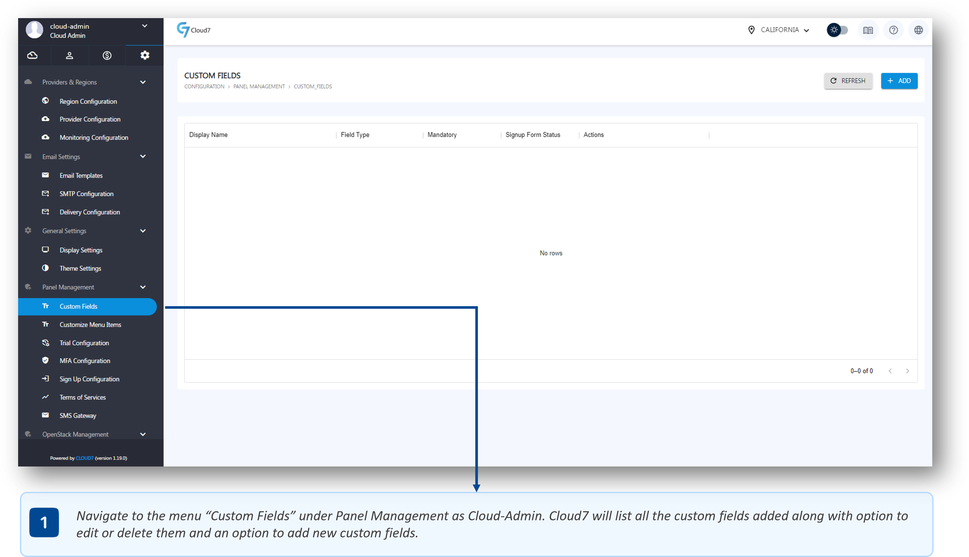Open the cloud infrastructure tab icon
This screenshot has width=969, height=557.
coord(33,56)
